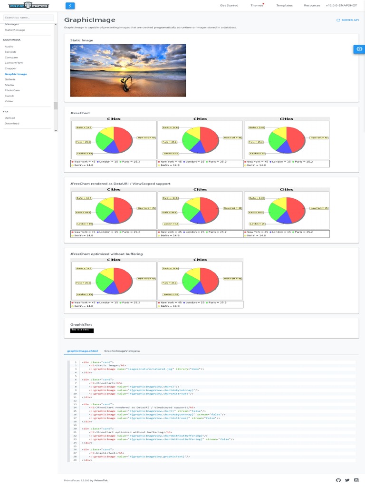
Task: Click the PrimeFaces logo
Action: pyautogui.click(x=29, y=6)
